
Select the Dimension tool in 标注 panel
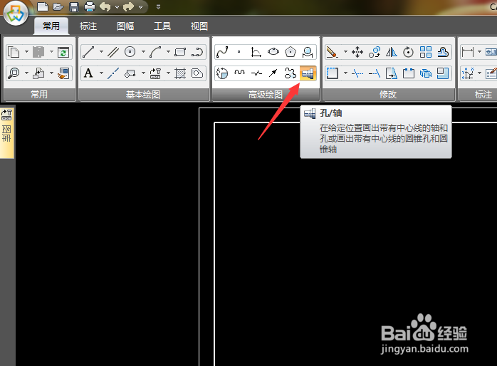(468, 52)
